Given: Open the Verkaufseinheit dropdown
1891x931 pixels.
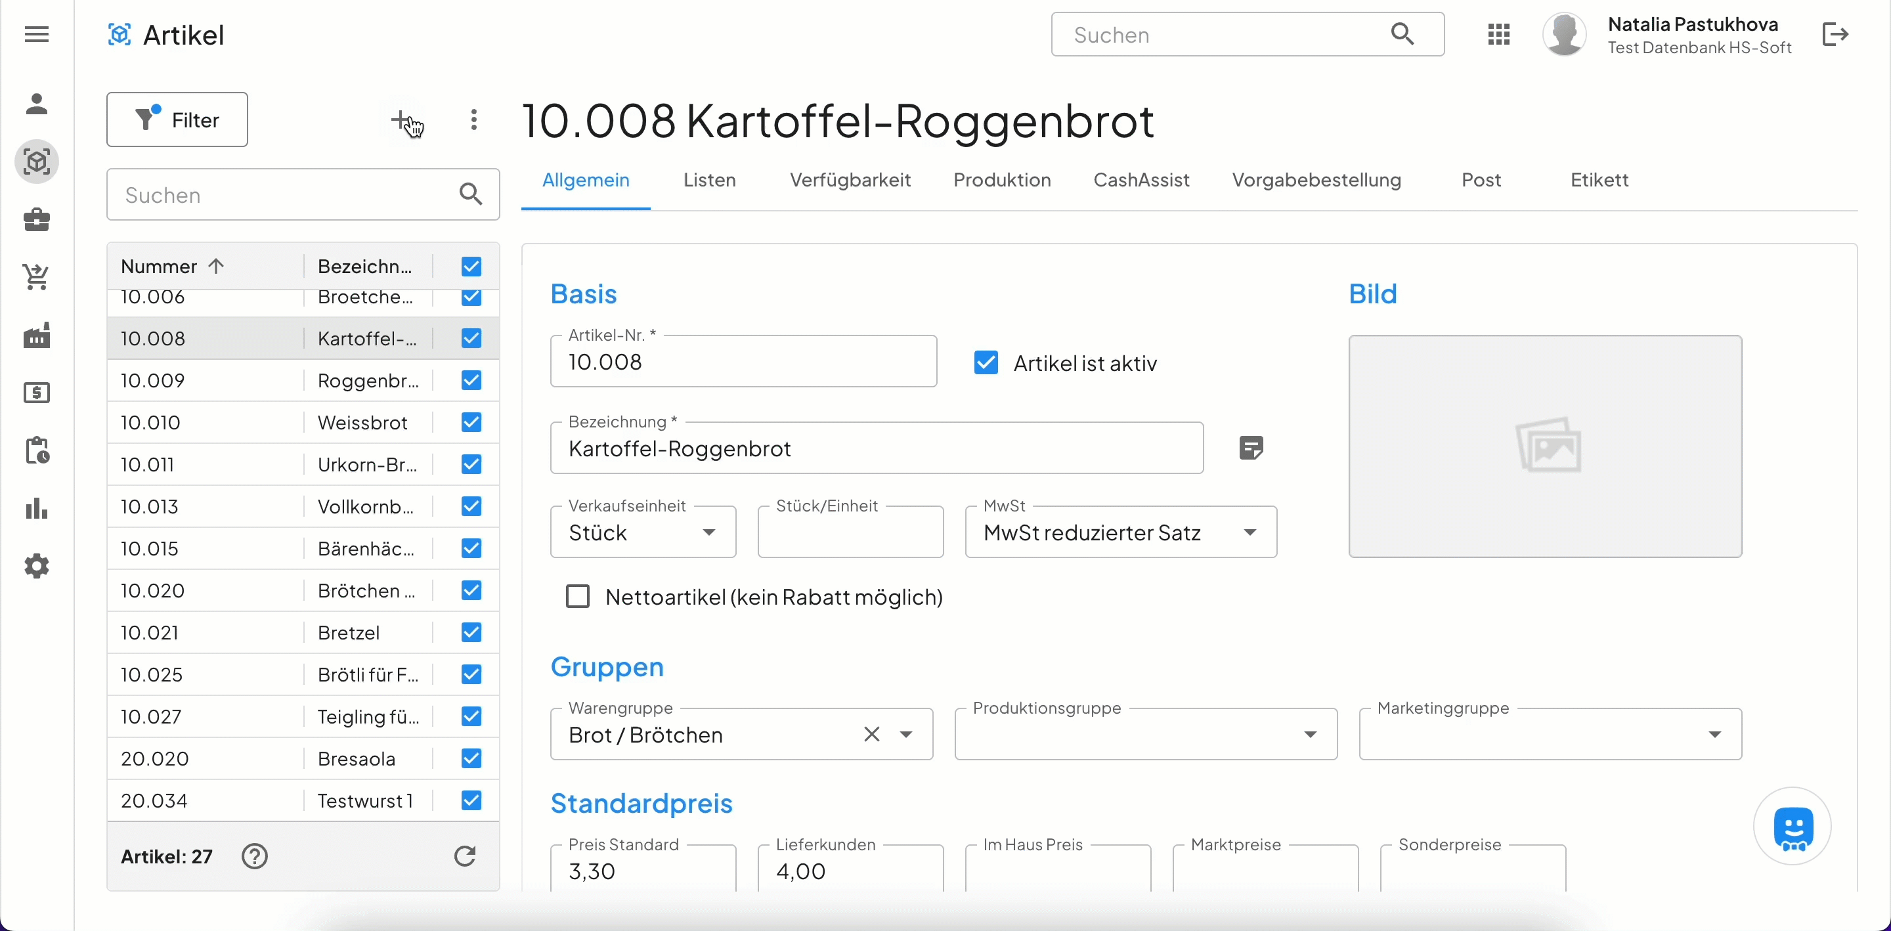Looking at the screenshot, I should [x=709, y=532].
